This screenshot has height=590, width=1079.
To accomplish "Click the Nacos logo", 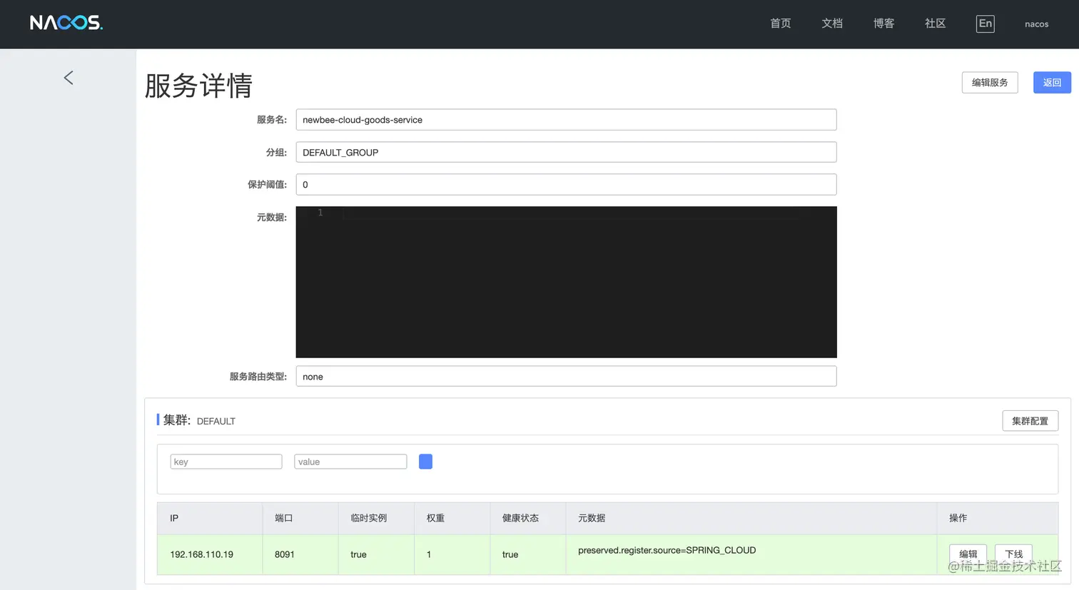I will pos(66,23).
